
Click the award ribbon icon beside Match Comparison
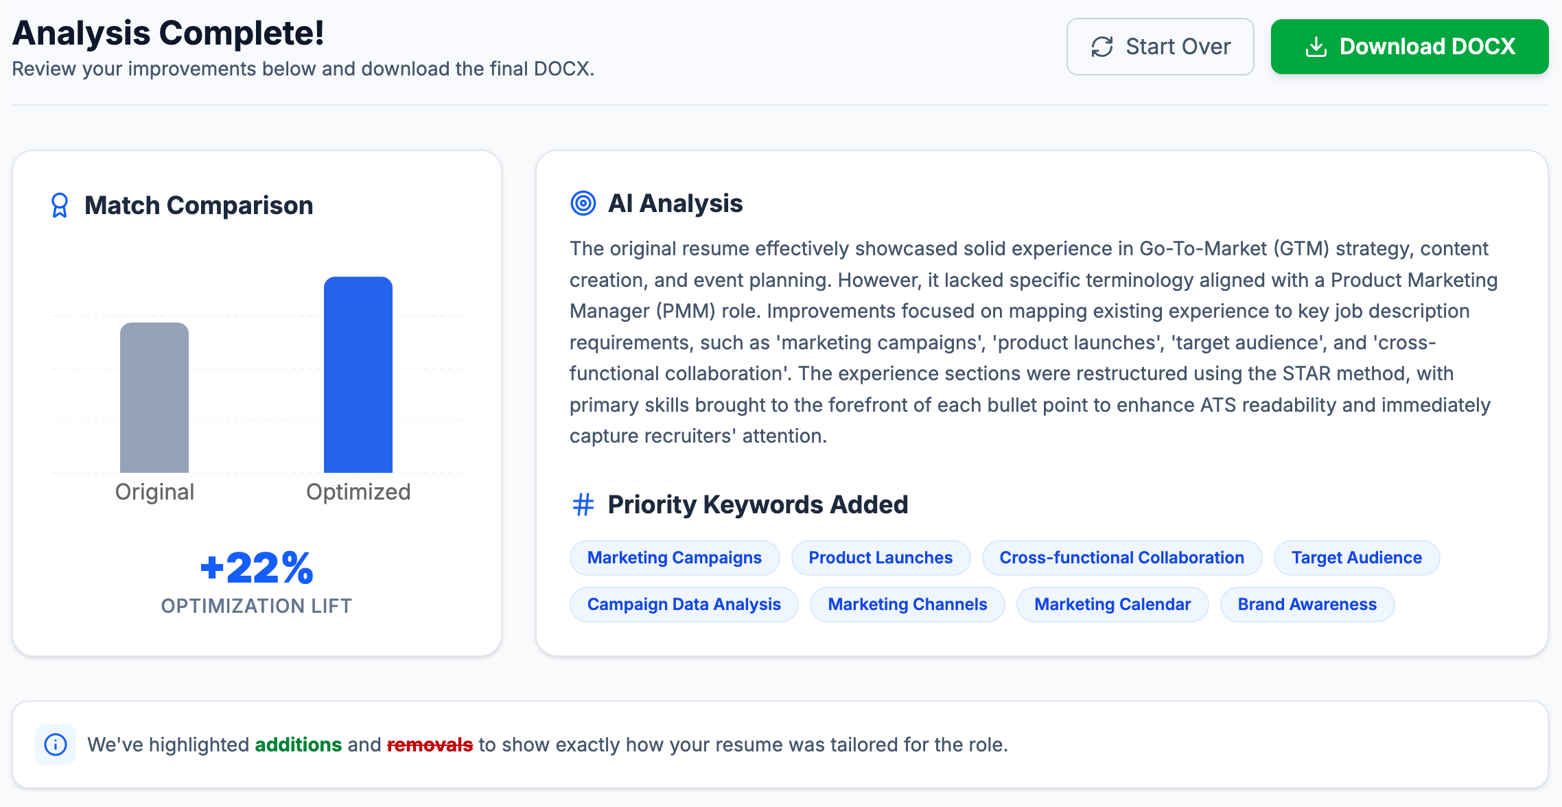pyautogui.click(x=60, y=205)
